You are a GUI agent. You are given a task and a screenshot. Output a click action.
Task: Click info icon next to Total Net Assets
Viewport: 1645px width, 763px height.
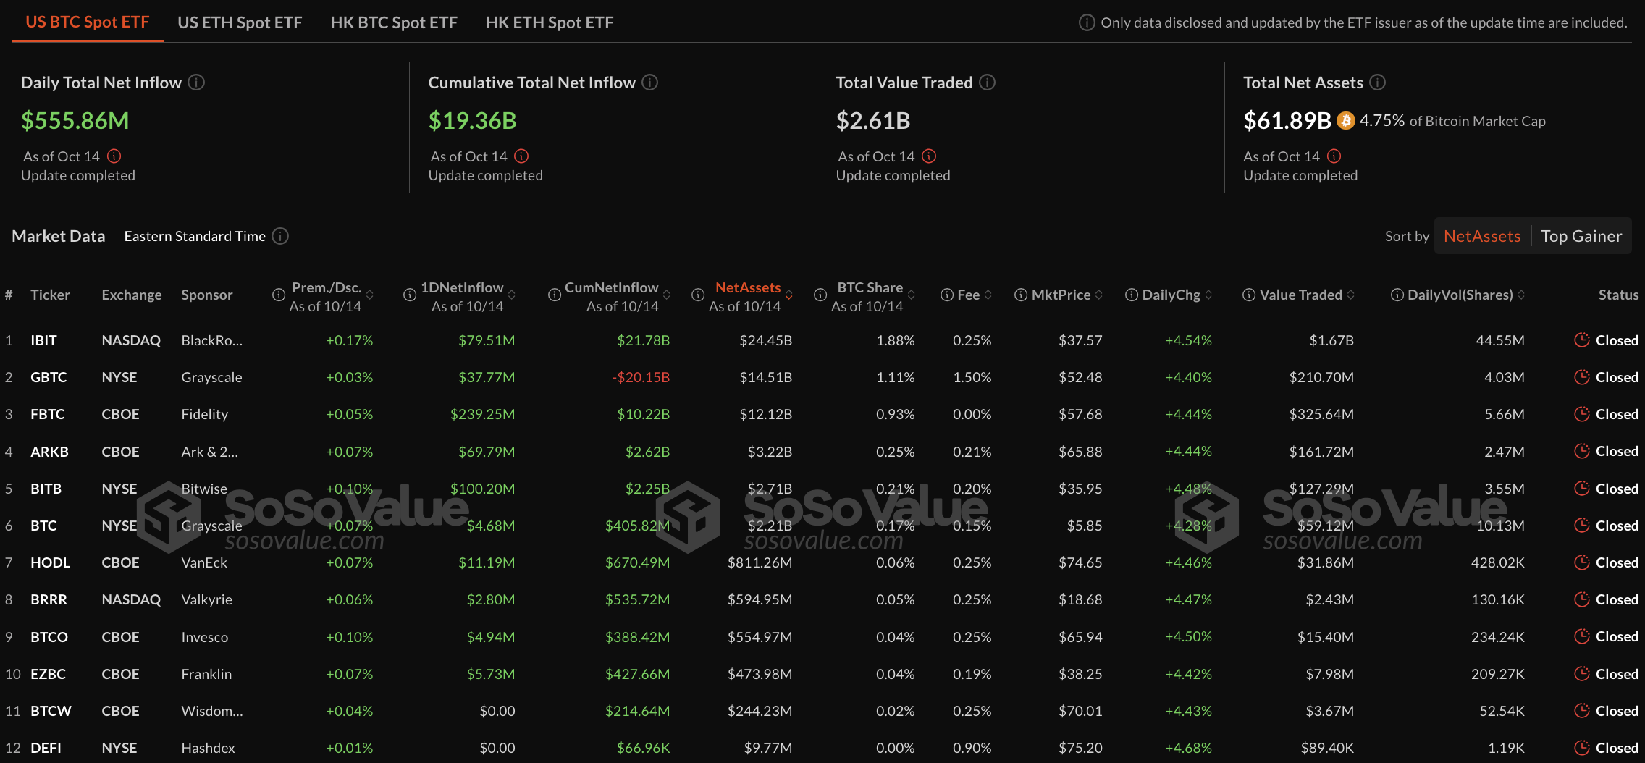pos(1378,83)
